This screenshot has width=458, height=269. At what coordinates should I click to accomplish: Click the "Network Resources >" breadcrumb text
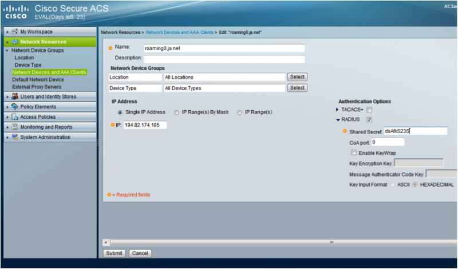pos(123,33)
